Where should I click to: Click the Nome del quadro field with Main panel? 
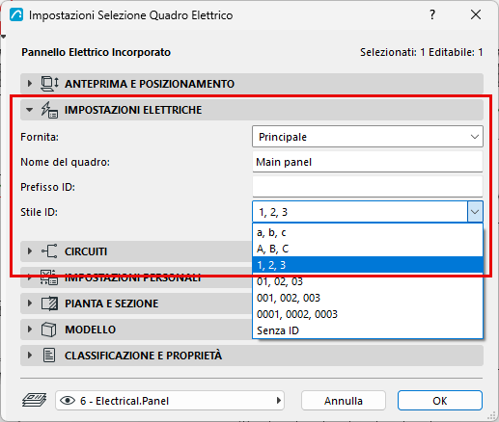coord(368,162)
